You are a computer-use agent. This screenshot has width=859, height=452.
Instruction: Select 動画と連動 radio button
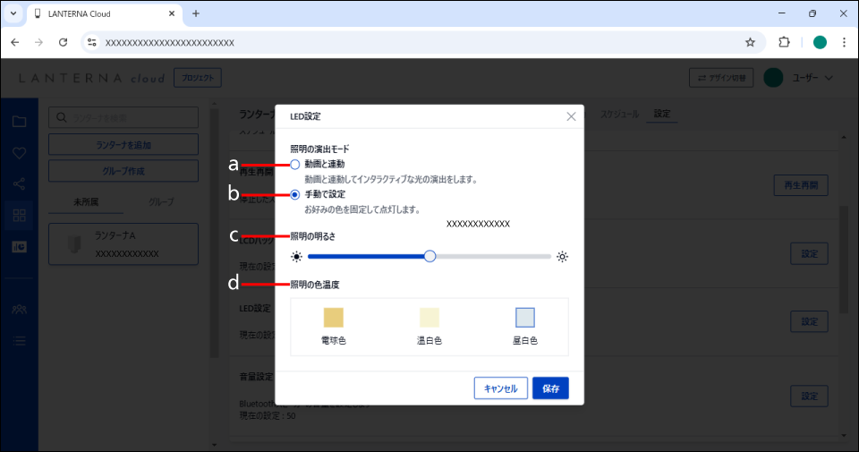coord(295,165)
